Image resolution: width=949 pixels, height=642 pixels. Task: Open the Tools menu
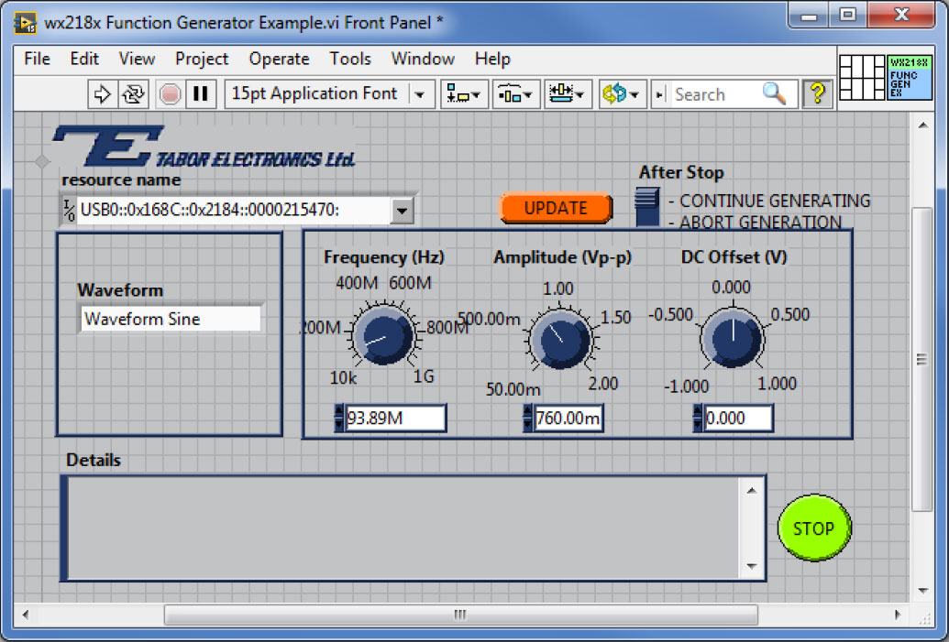point(350,59)
